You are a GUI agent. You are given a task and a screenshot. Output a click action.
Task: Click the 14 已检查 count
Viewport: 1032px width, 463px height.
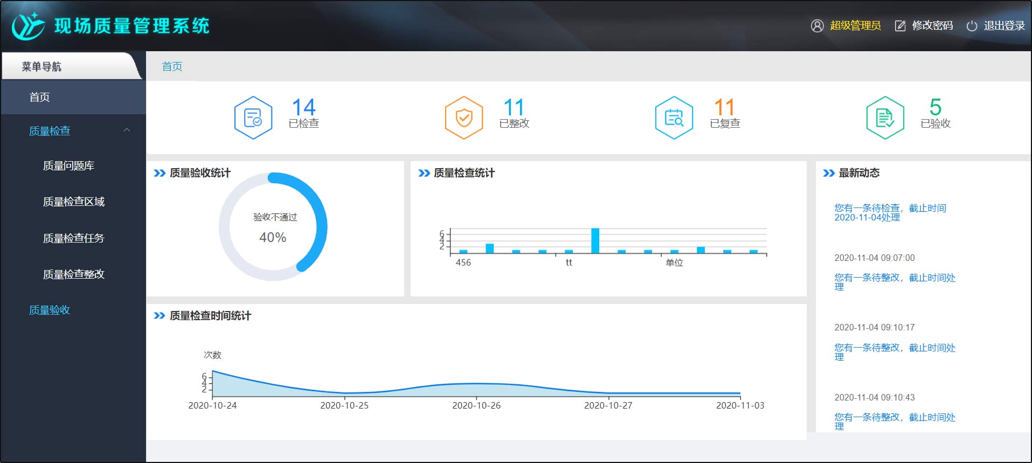coord(304,107)
